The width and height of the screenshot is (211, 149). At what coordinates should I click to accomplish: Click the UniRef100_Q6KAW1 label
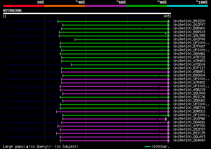tap(189, 54)
